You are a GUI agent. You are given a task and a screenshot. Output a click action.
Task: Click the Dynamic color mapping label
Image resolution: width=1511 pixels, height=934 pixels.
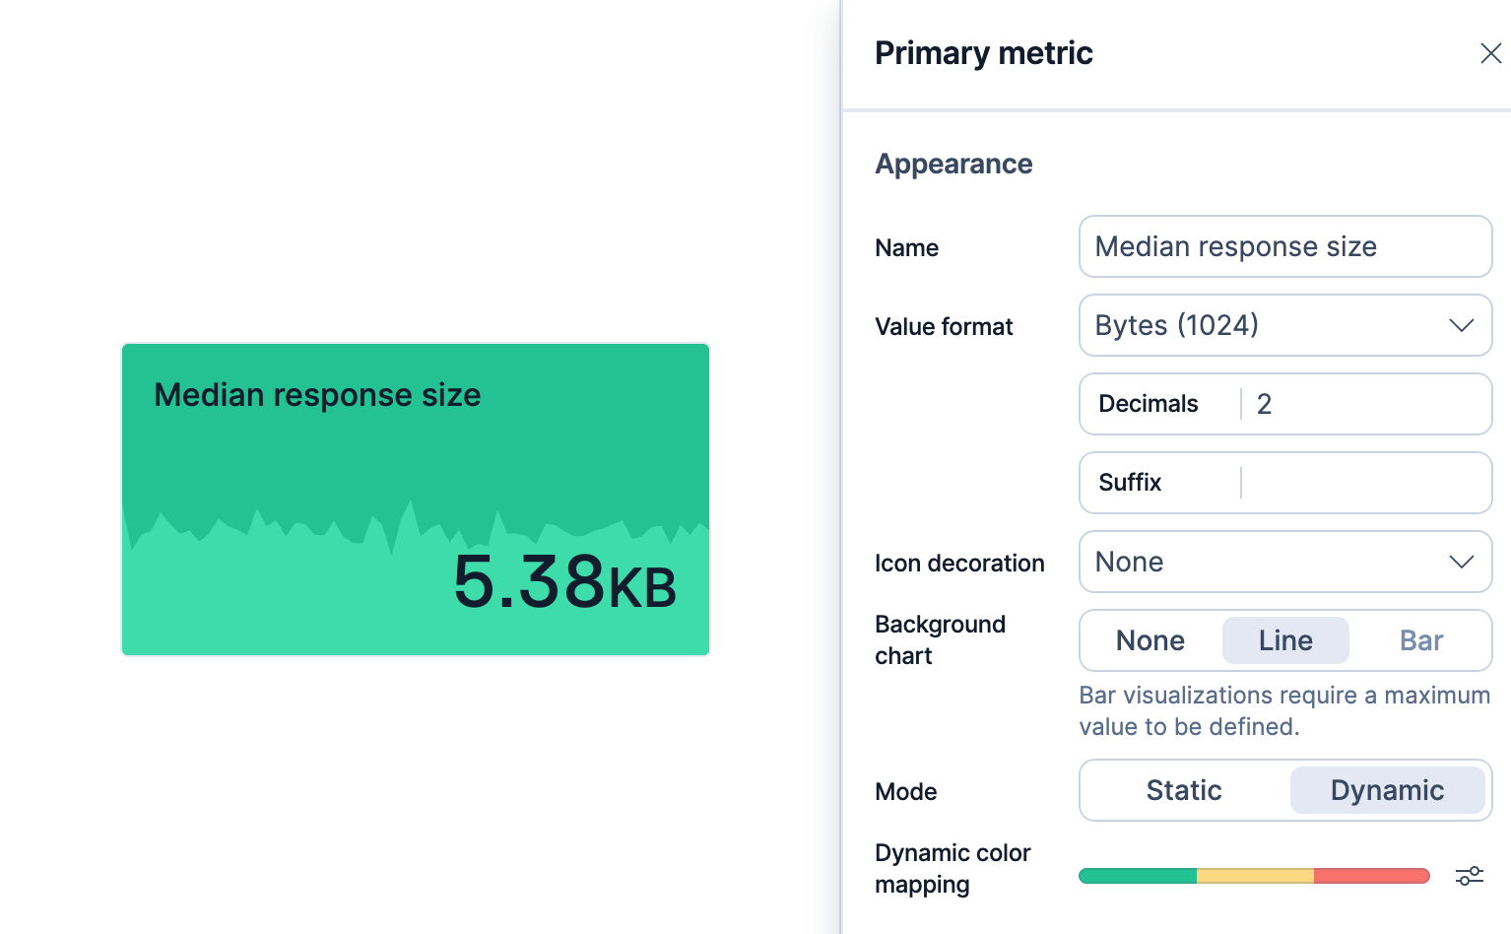[953, 868]
